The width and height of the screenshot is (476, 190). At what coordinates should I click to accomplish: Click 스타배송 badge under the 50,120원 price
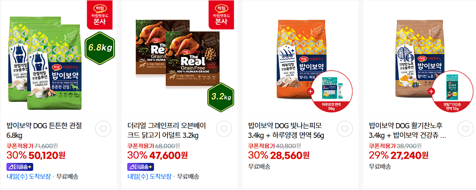coord(20,166)
